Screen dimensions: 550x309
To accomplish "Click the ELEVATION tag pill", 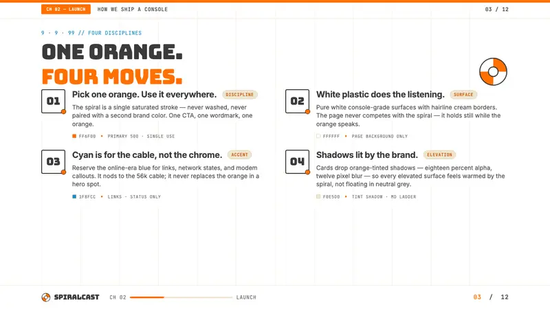I will pos(439,155).
